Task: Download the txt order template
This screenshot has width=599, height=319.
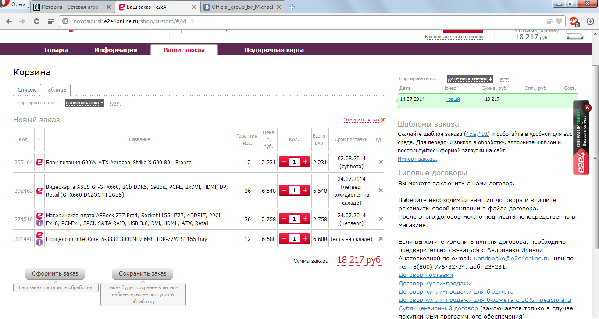Action: tap(484, 134)
